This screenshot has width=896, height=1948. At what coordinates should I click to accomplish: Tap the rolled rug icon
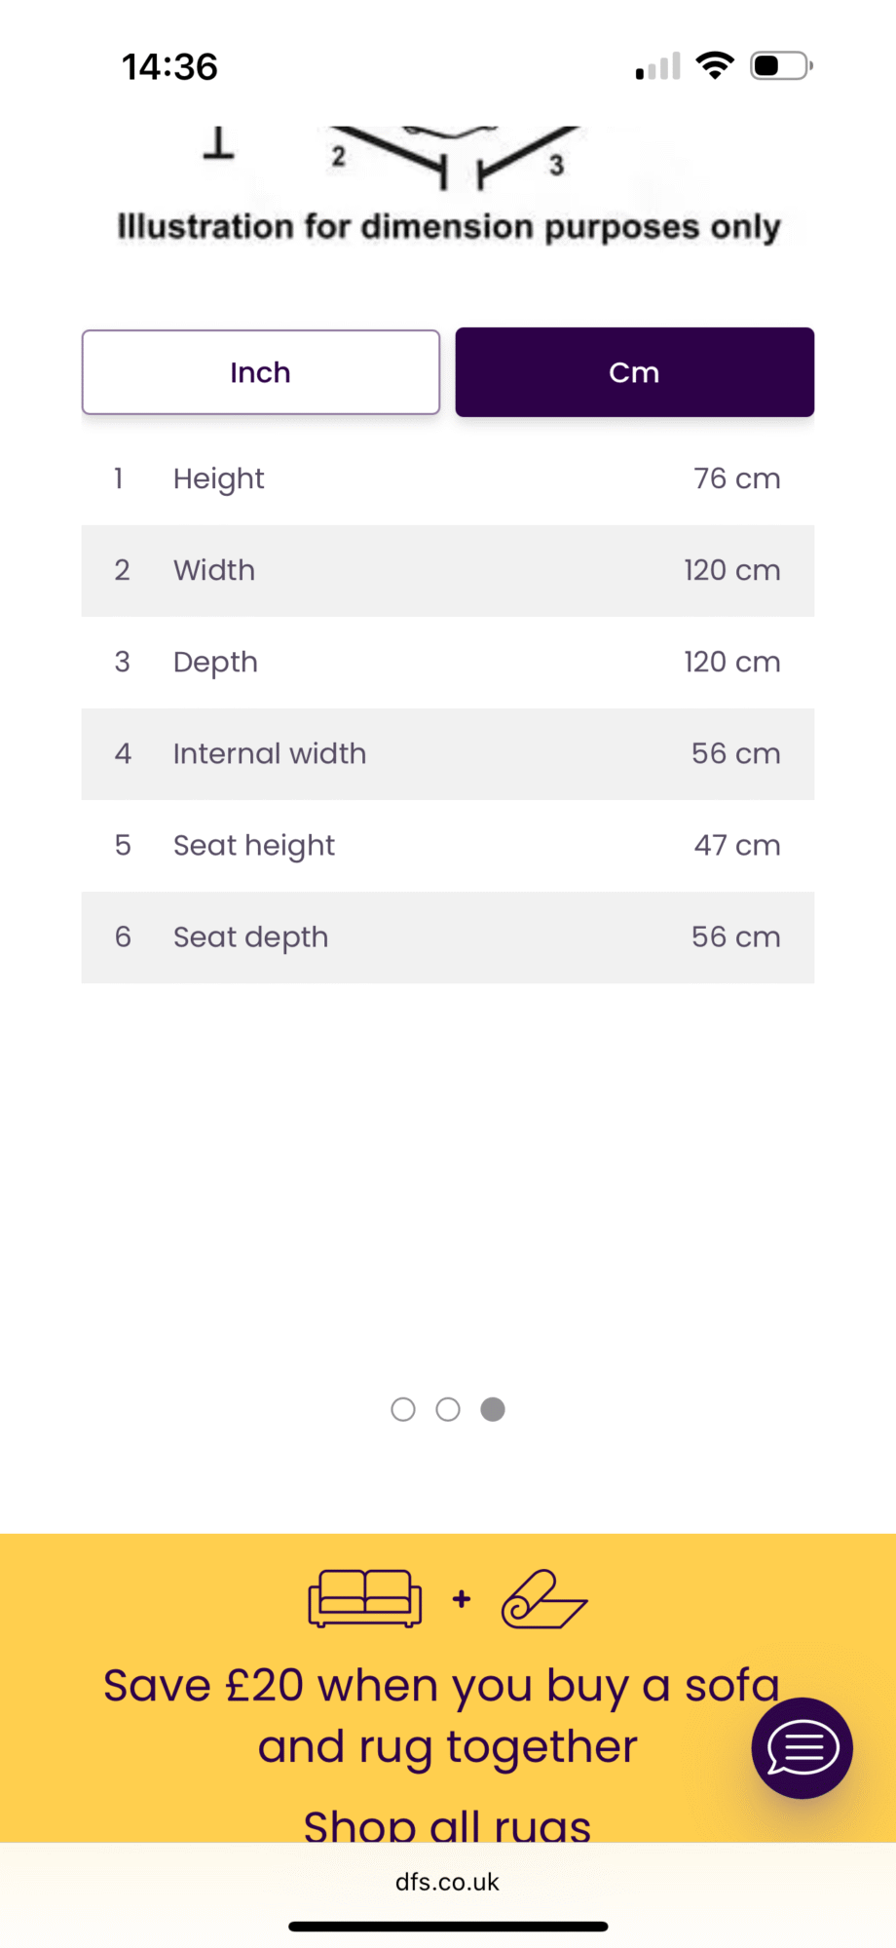pyautogui.click(x=544, y=1599)
